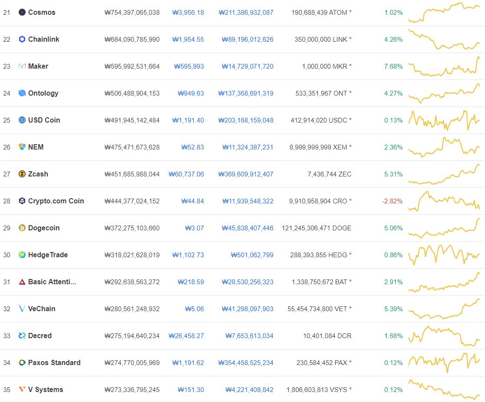Select Crypto.com Coin change -2.82%

tap(392, 201)
